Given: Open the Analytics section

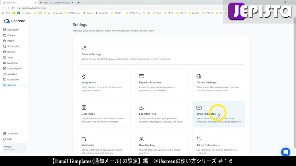Looking at the screenshot, I should point(12,74).
